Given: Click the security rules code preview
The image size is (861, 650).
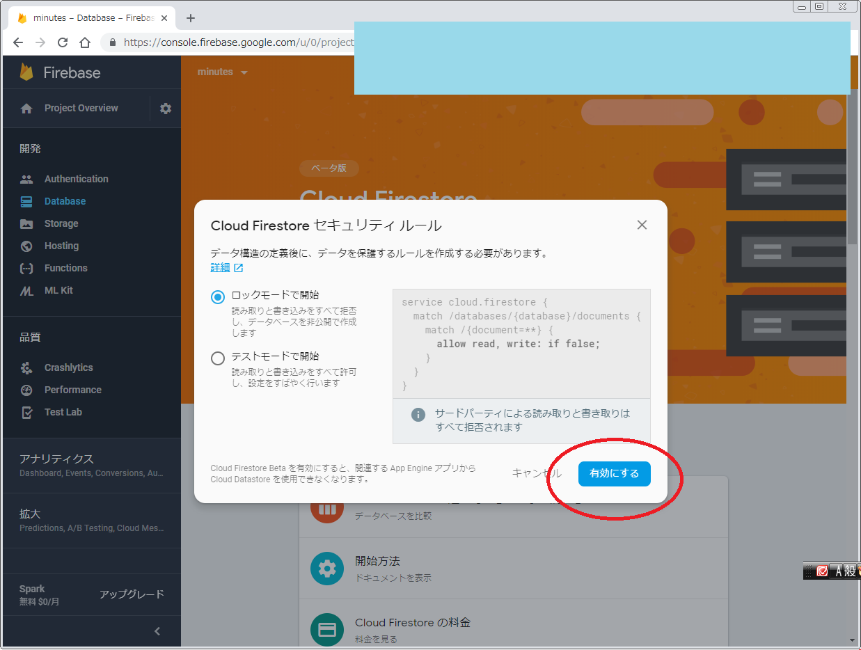Looking at the screenshot, I should [x=521, y=344].
